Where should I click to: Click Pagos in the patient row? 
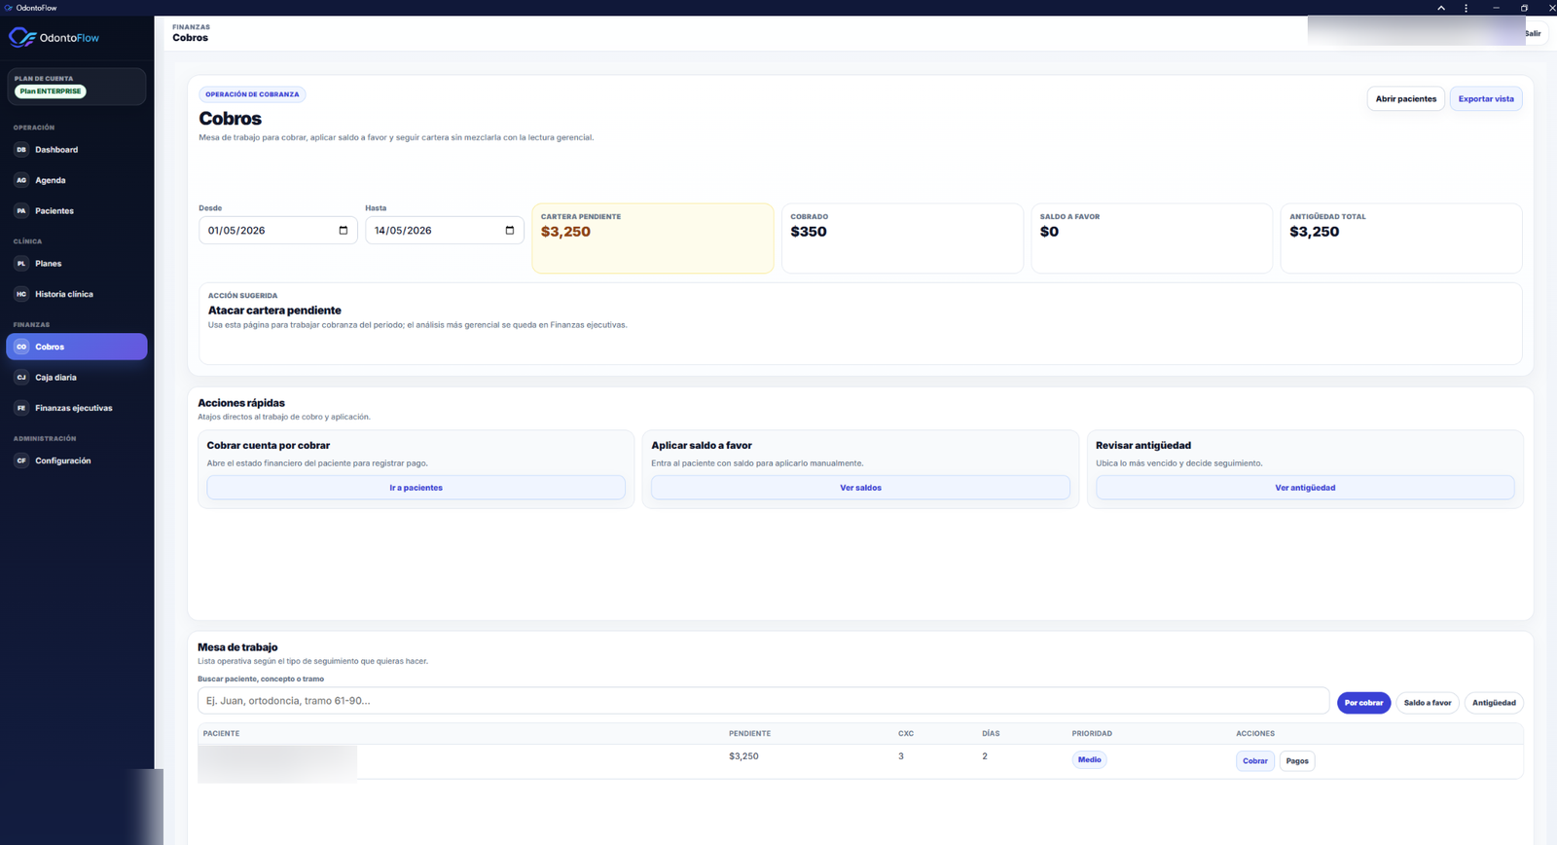[x=1297, y=761]
